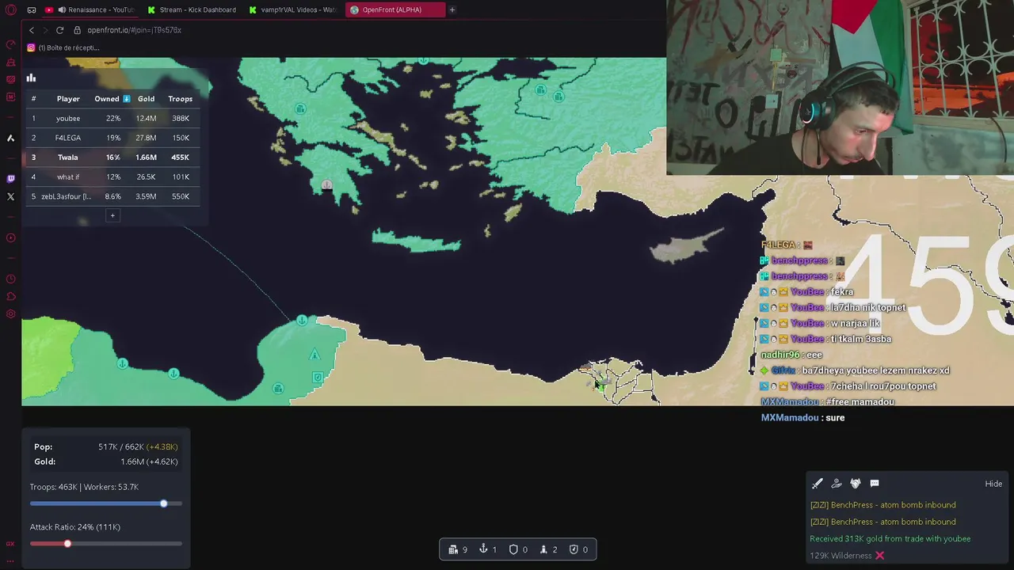This screenshot has width=1014, height=570.
Task: Click the port anchor icon in unit bar
Action: (x=483, y=549)
